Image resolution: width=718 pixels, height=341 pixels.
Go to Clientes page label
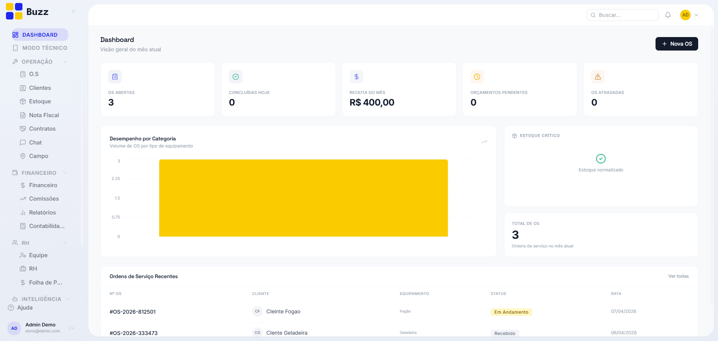tap(40, 88)
